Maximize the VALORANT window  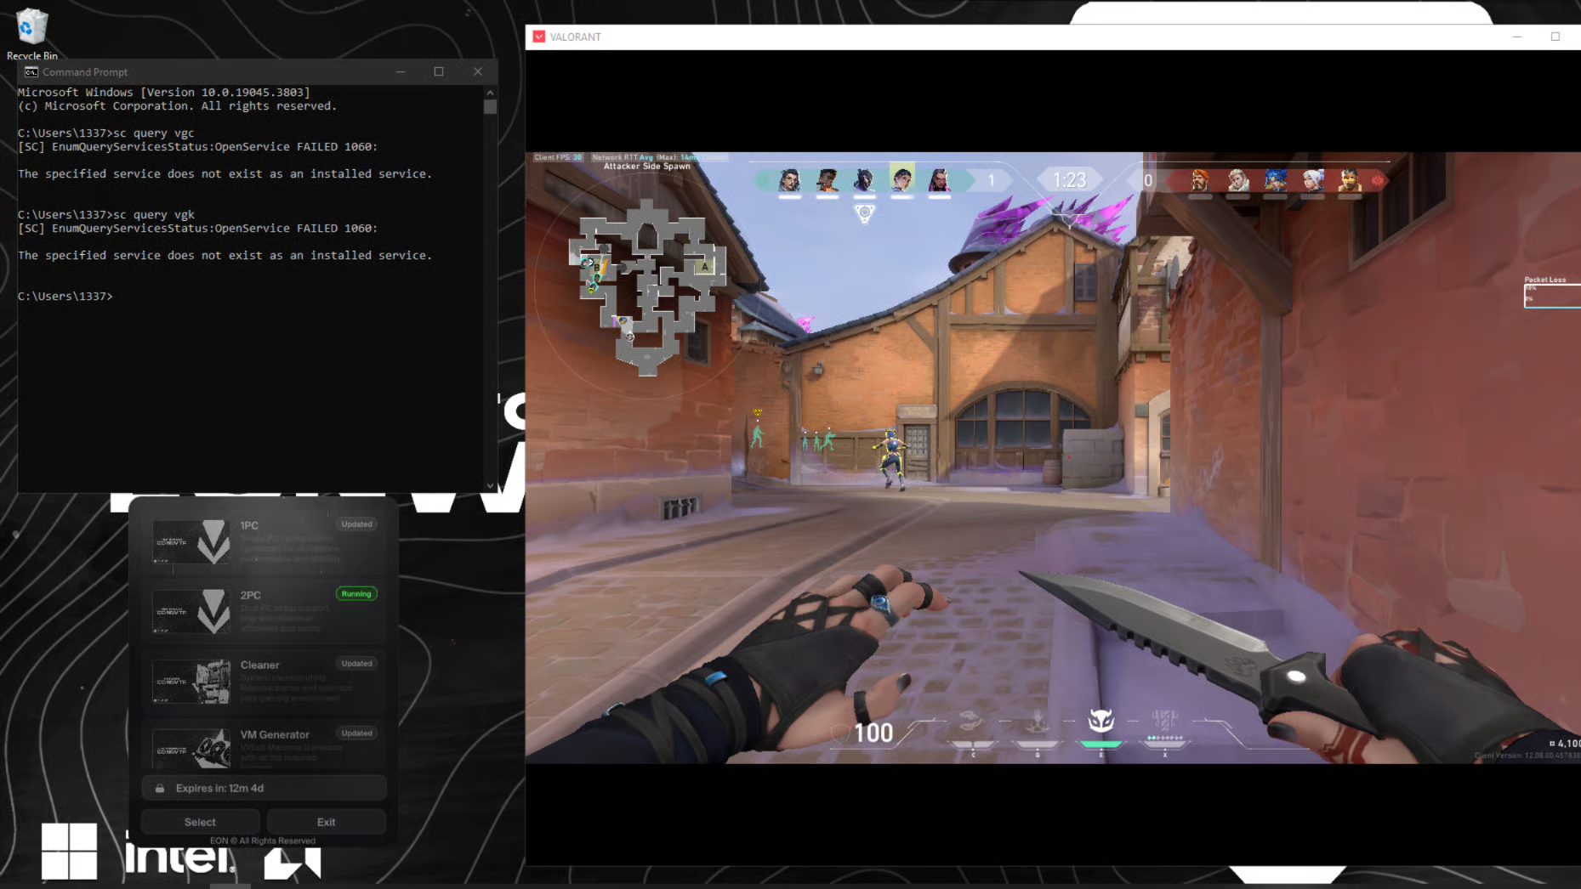coord(1555,37)
